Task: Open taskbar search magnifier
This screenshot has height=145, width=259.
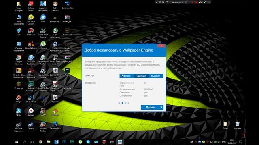Action: pos(25,142)
